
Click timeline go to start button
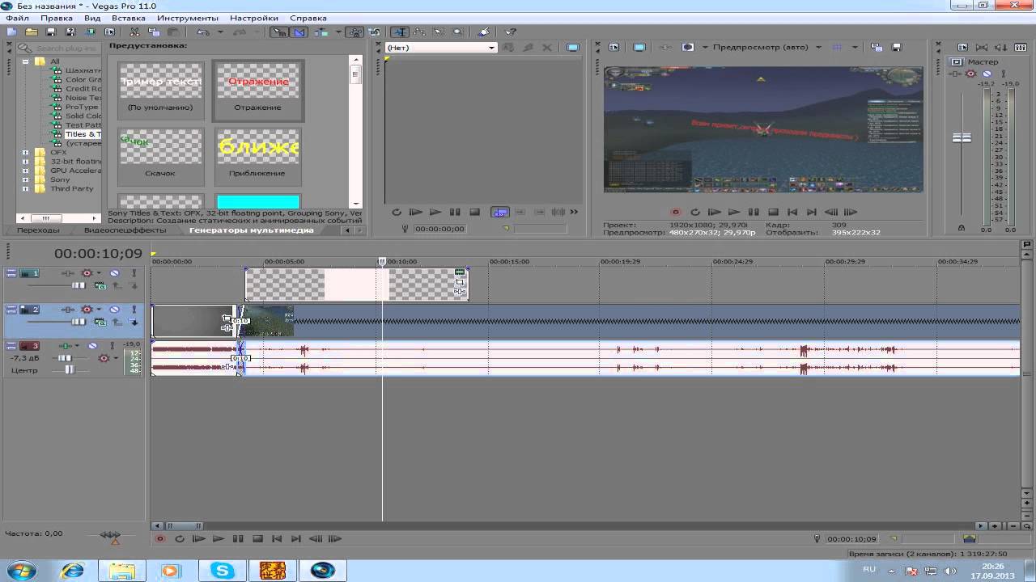pyautogui.click(x=277, y=539)
